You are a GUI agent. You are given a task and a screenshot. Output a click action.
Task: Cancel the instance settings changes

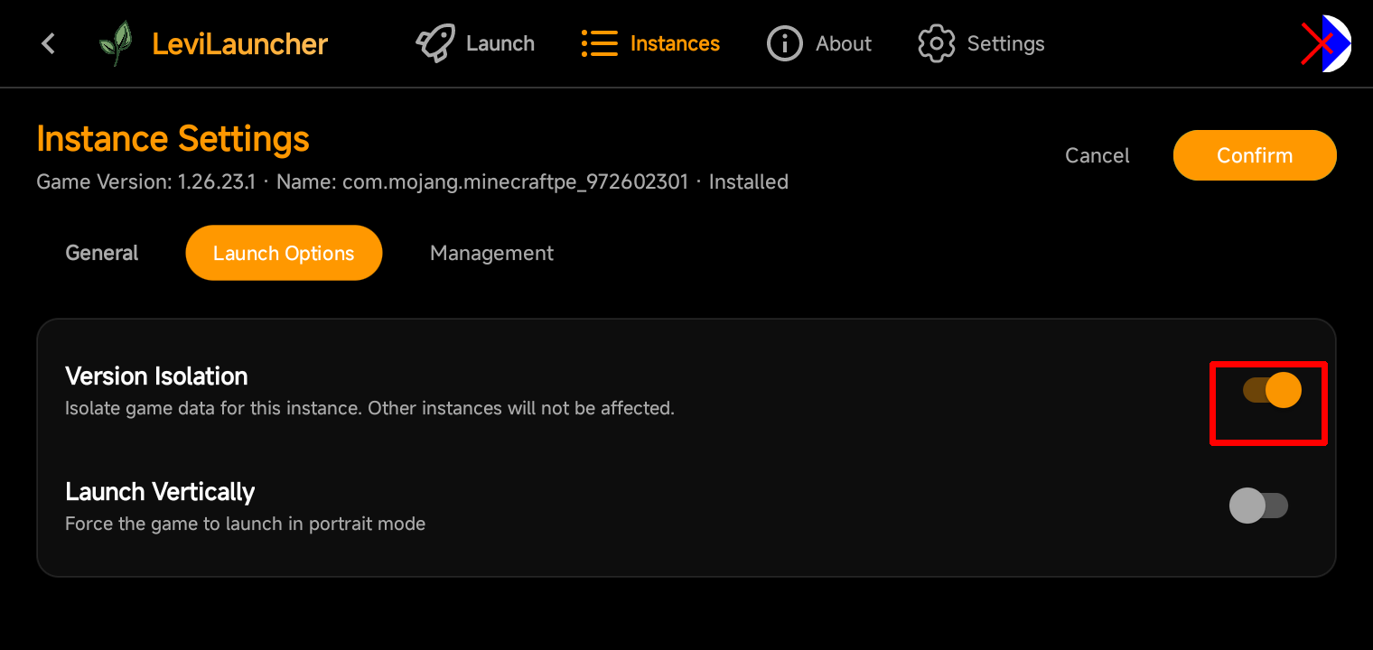point(1097,155)
